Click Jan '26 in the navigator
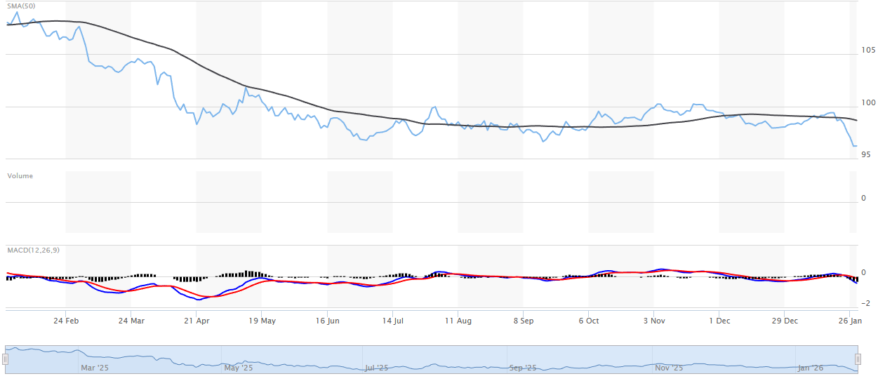Image resolution: width=878 pixels, height=381 pixels. point(811,368)
